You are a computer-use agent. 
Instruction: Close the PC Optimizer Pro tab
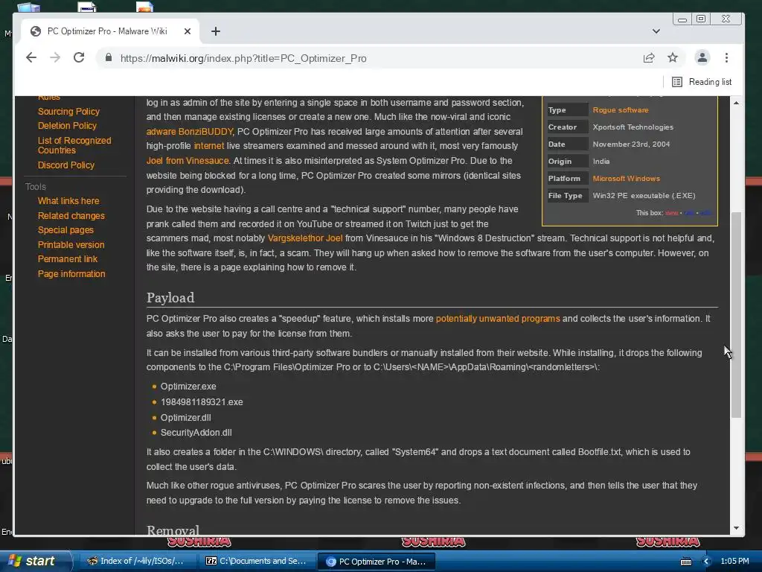(x=188, y=31)
